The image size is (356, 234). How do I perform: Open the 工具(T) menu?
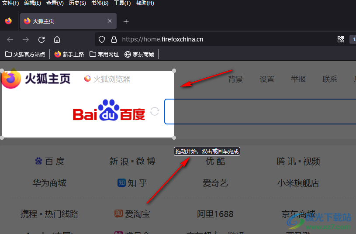[122, 3]
